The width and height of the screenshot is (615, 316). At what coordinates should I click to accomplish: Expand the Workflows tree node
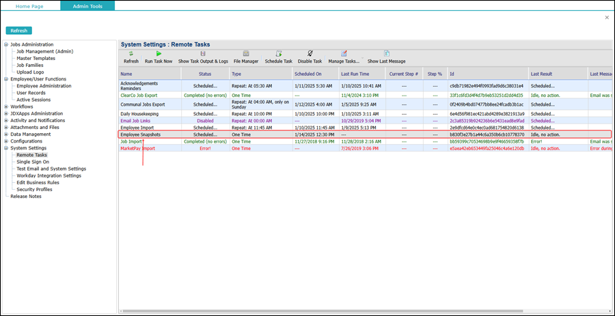[6, 106]
